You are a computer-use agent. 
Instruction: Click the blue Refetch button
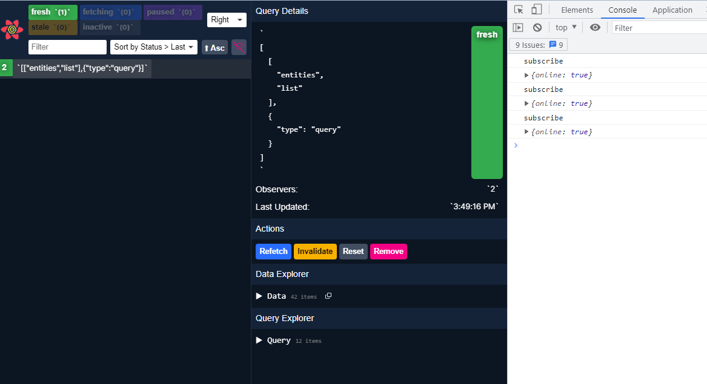coord(273,252)
